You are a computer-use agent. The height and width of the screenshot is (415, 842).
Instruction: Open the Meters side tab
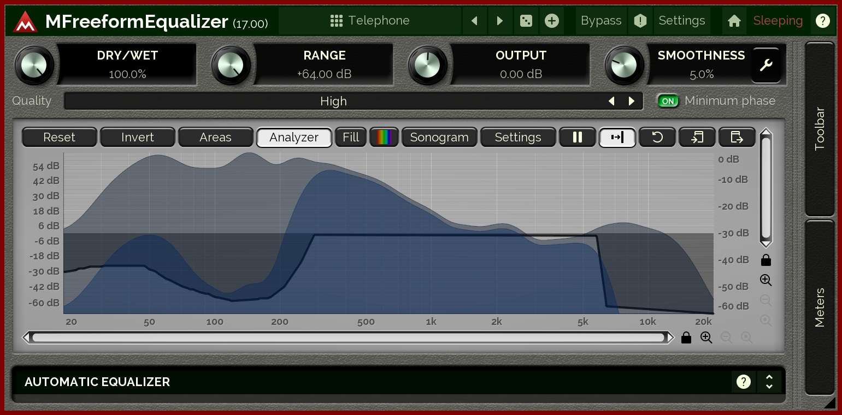[820, 307]
